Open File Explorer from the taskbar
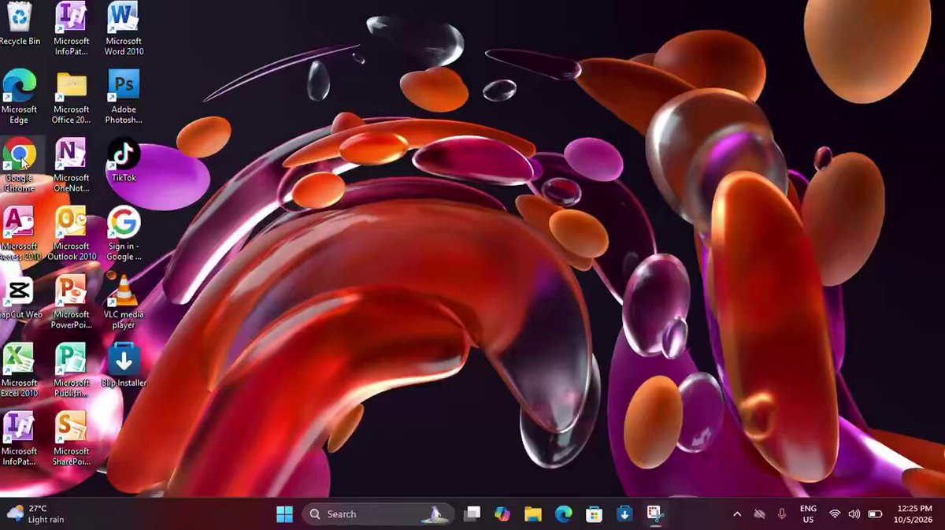 [x=533, y=514]
